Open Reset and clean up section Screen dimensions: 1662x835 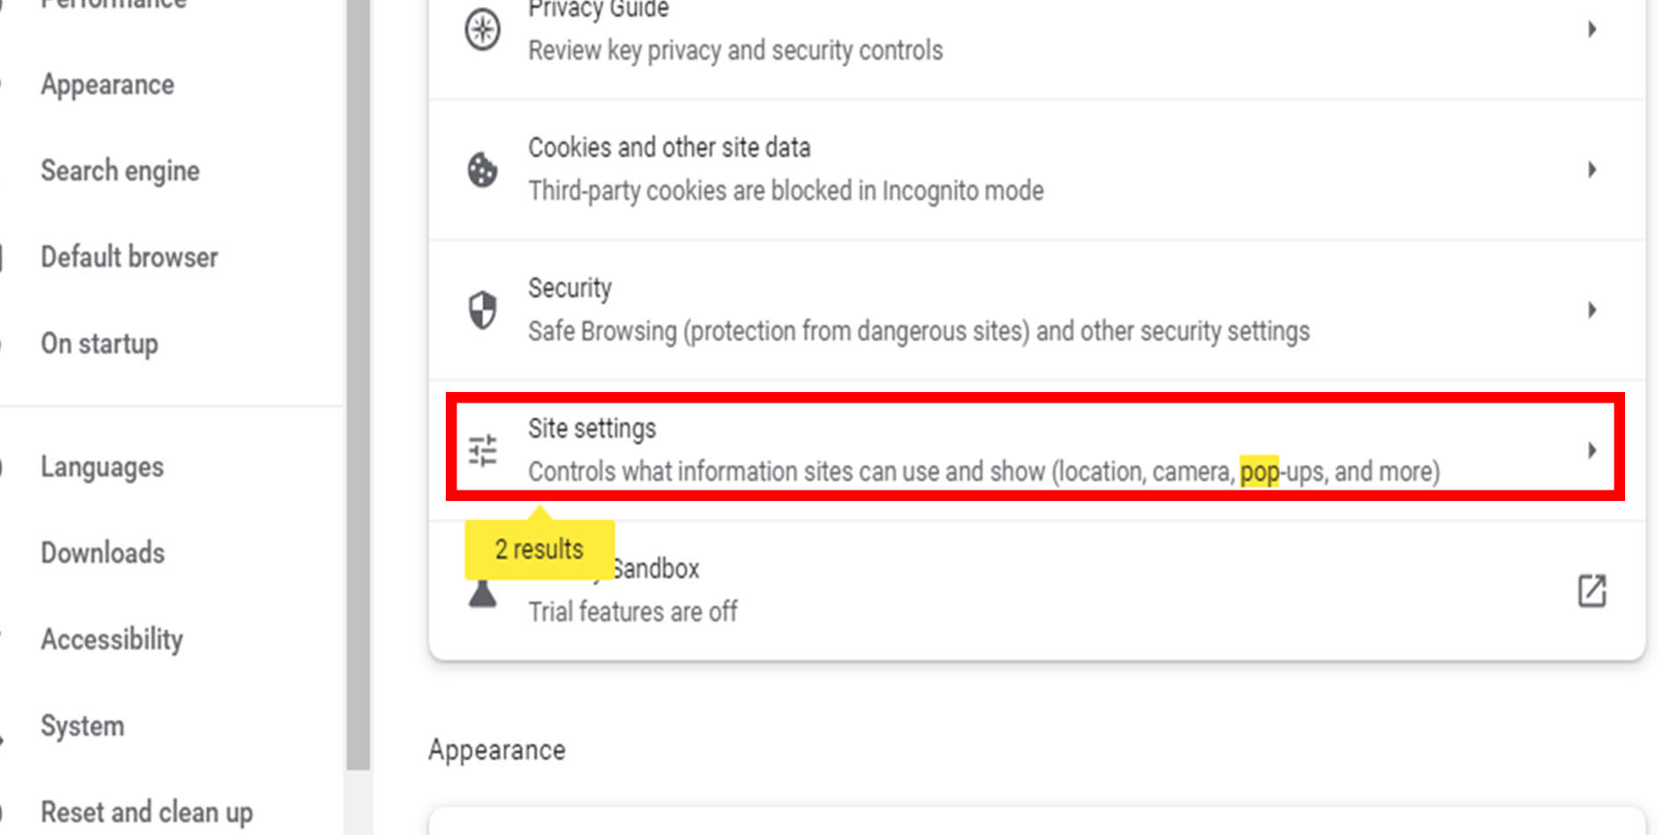coord(147,812)
